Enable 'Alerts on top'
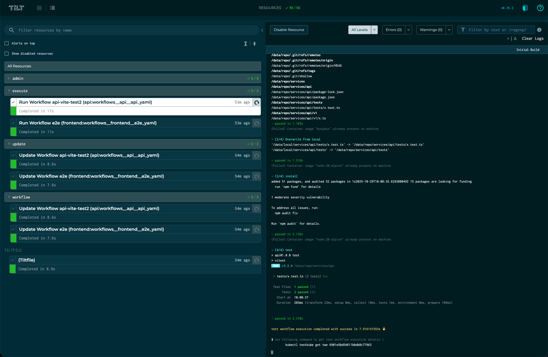 (6, 43)
